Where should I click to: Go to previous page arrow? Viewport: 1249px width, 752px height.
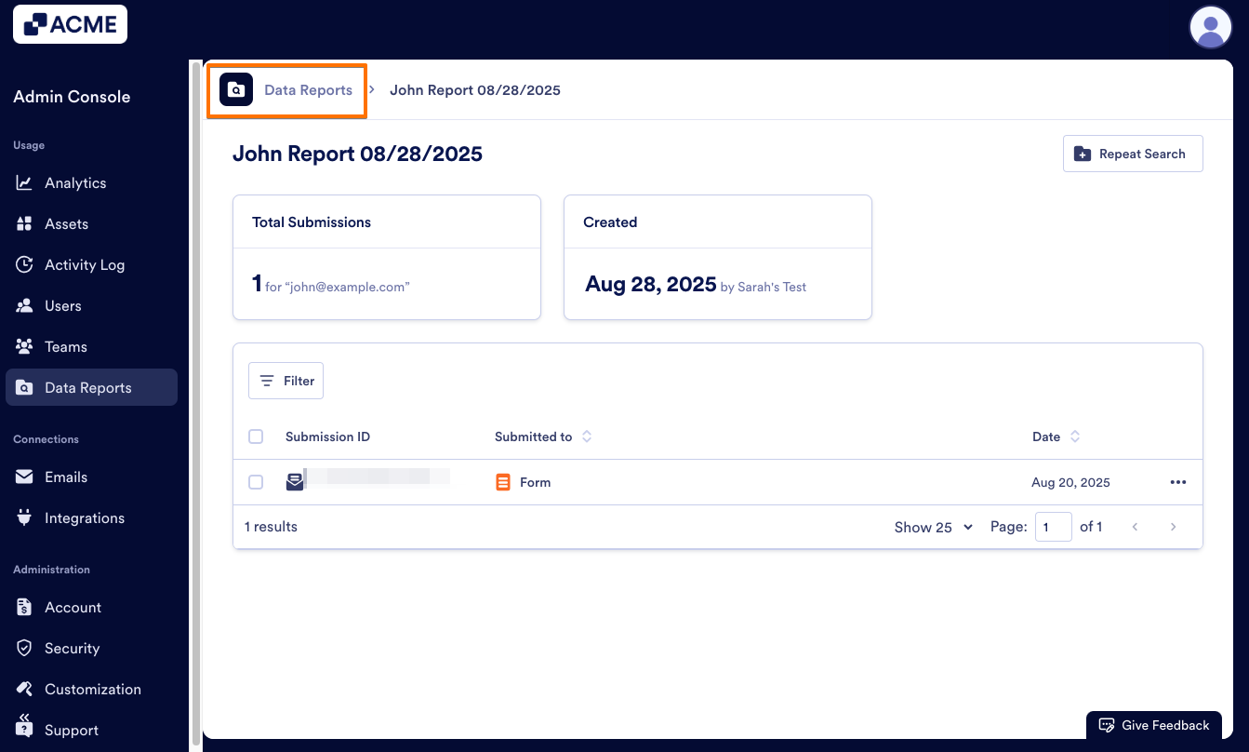click(x=1135, y=527)
